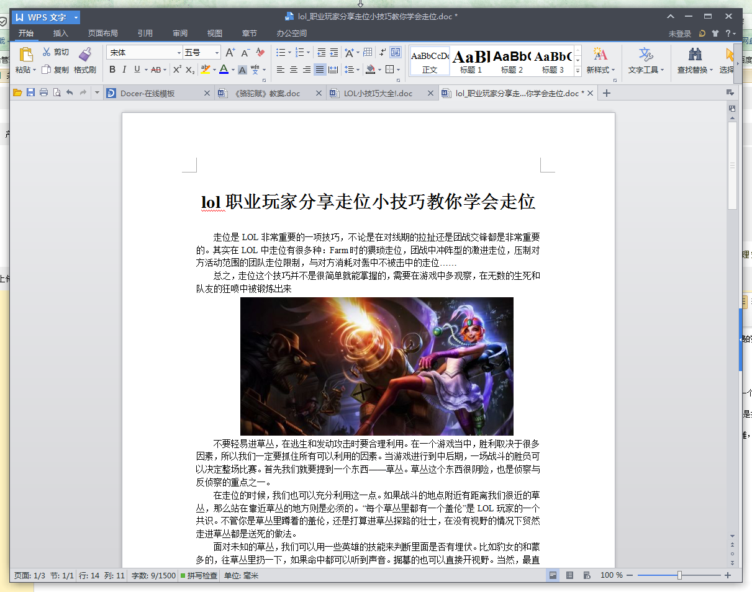752x592 pixels.
Task: Activate the Format Painter (格式刷) brush
Action: 85,61
